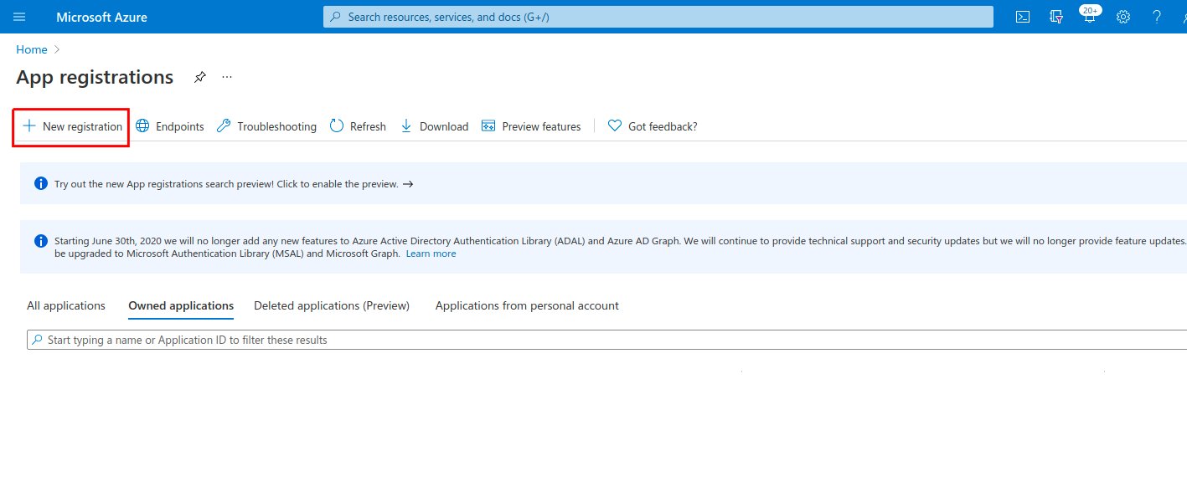The image size is (1187, 502).
Task: Click Got feedback? heart button
Action: [x=653, y=126]
